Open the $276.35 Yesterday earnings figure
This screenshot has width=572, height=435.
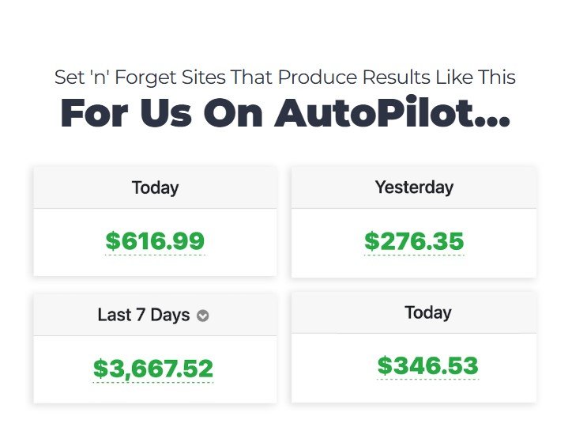coord(414,240)
